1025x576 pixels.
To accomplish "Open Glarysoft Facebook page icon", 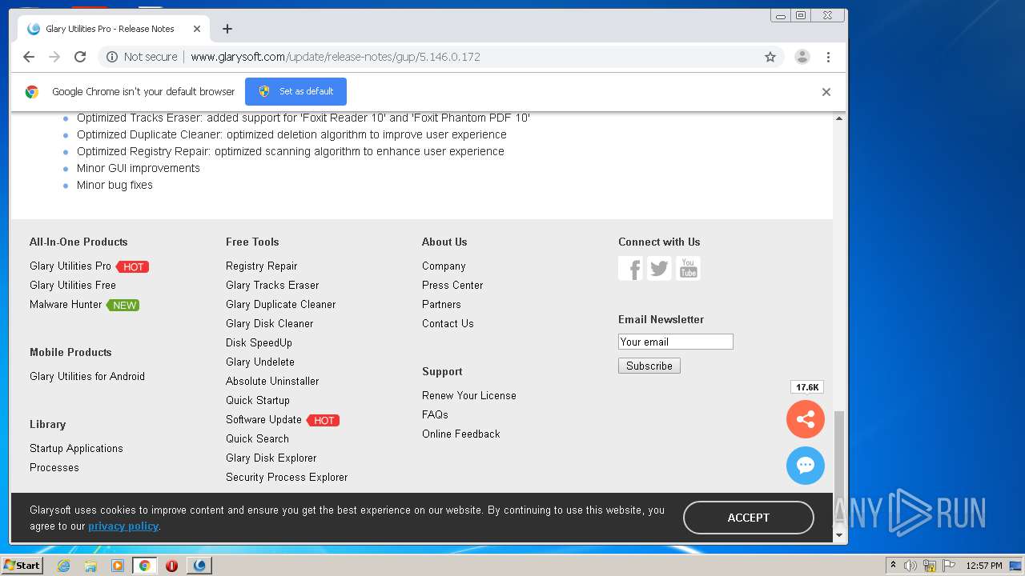I will [630, 268].
